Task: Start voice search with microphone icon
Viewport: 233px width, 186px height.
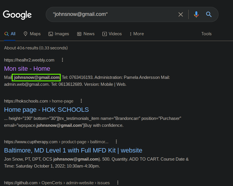Action: (x=196, y=14)
